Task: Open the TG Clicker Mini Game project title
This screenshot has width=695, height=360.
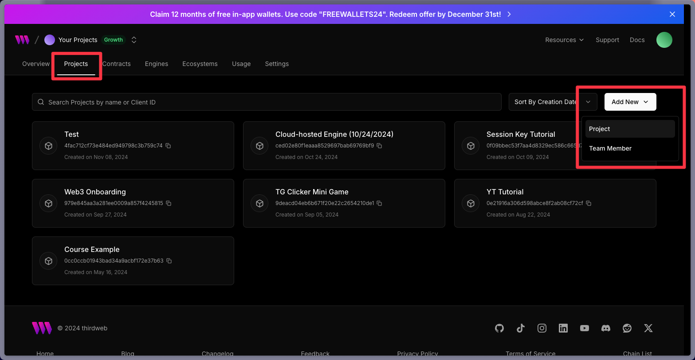Action: (312, 192)
